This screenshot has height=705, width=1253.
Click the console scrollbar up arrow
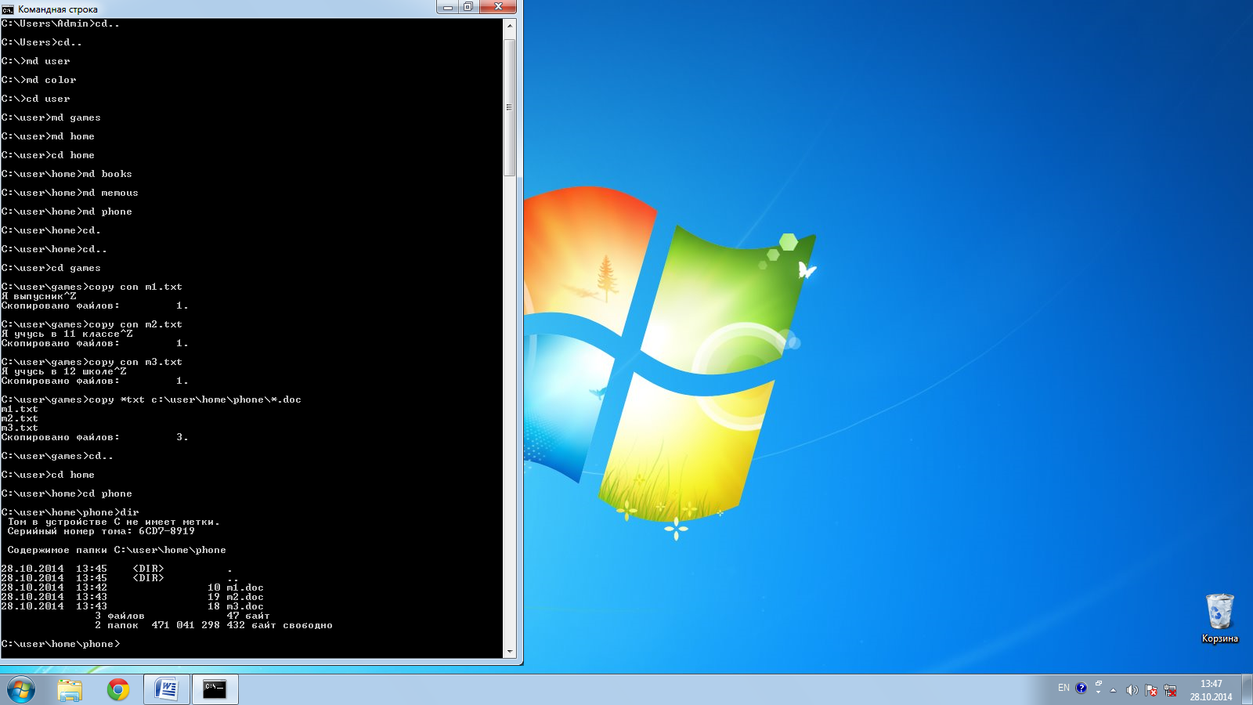tap(510, 26)
